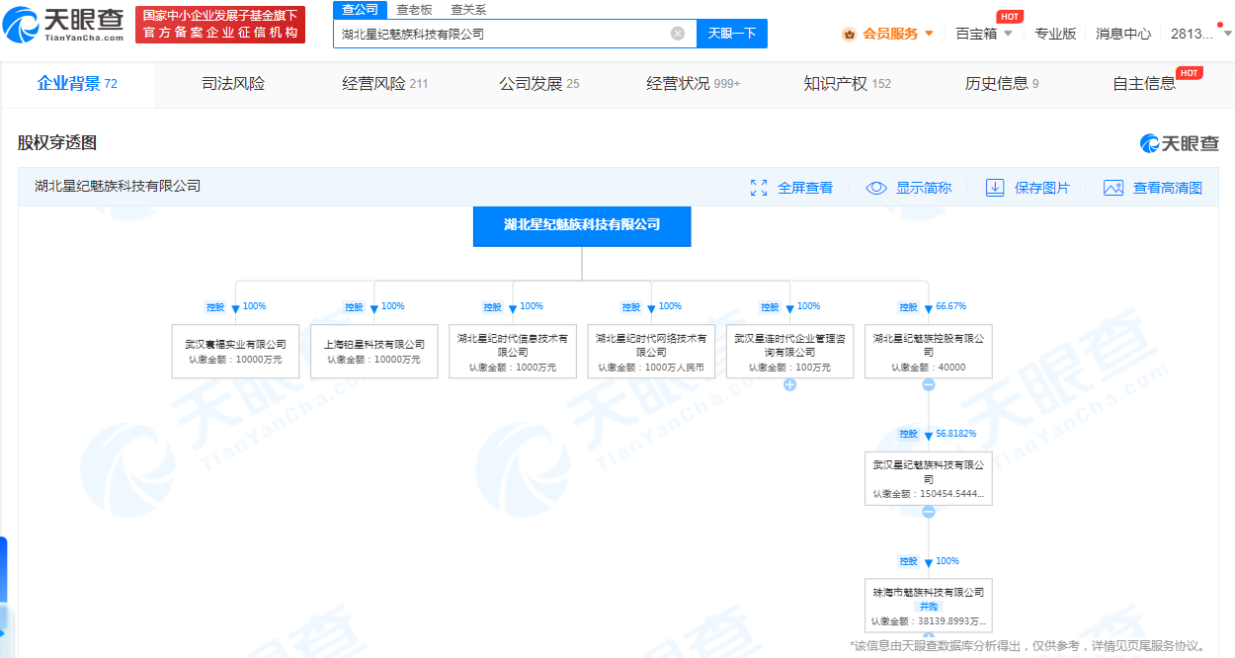
Task: Open the 珠海市魅族科技有限公司 node
Action: pos(929,606)
